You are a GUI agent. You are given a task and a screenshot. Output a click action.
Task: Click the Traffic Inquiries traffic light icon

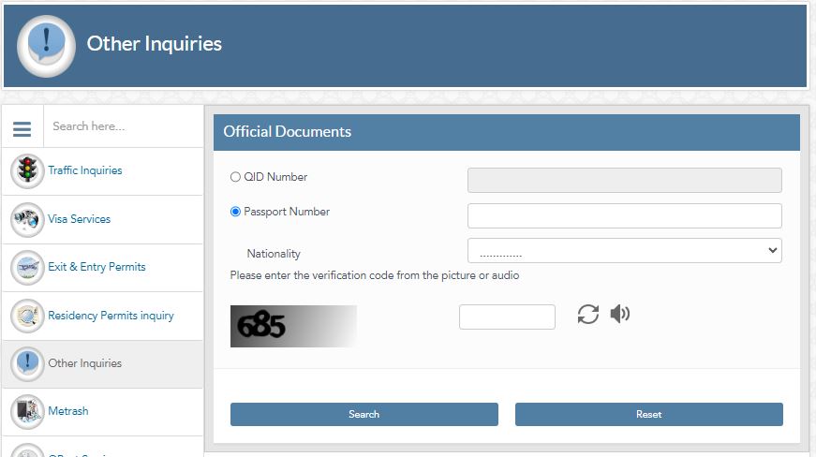pos(27,171)
